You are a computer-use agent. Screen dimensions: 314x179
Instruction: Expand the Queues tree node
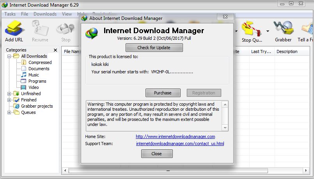tap(9, 113)
